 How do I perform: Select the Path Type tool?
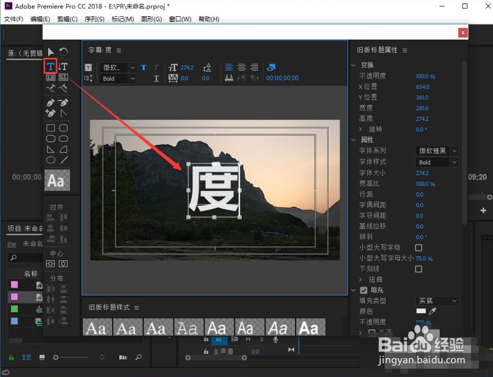coord(50,88)
